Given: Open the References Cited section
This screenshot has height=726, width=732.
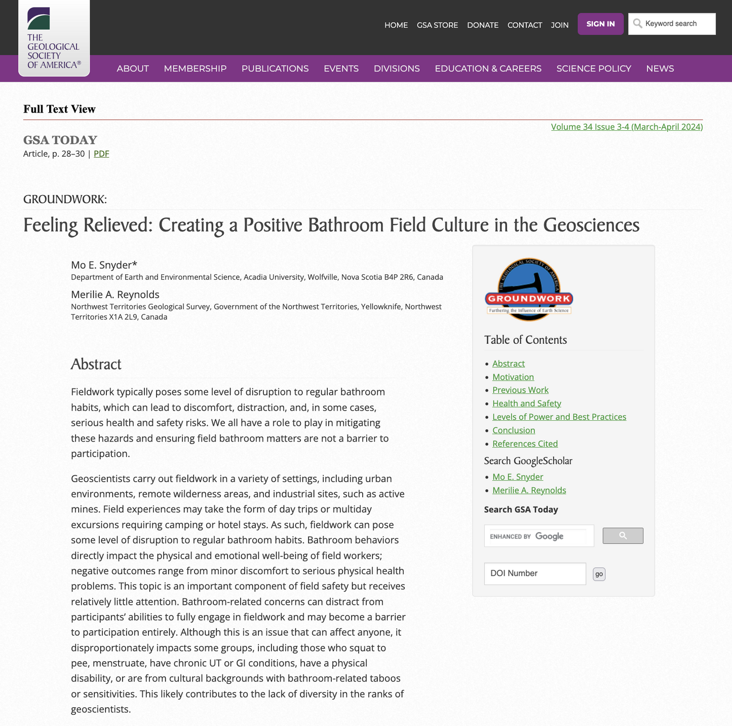Looking at the screenshot, I should point(525,444).
